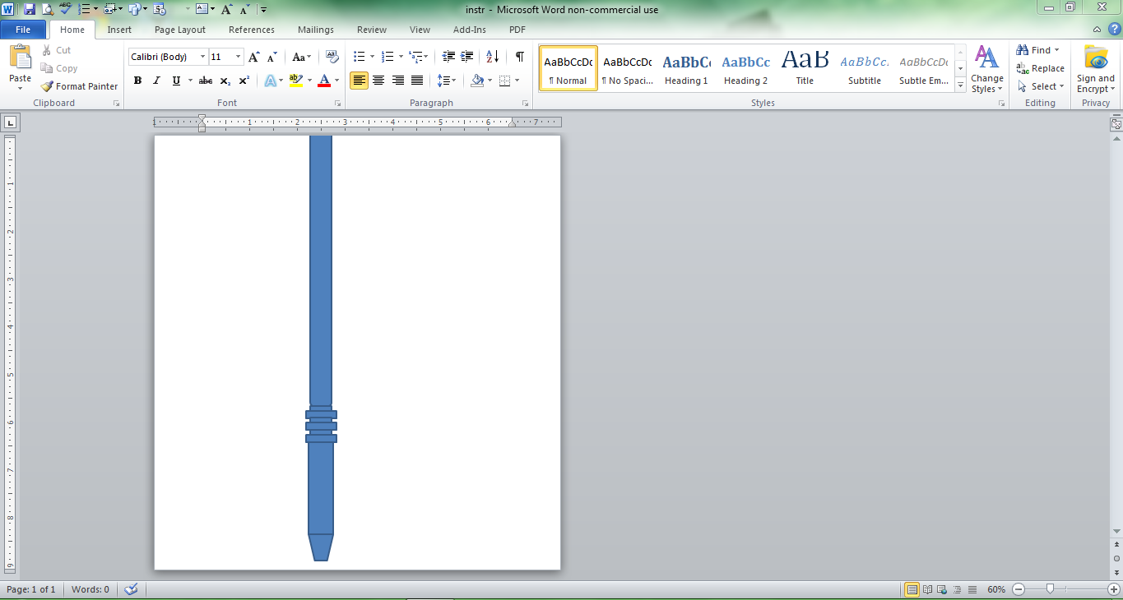Click the Sign and Encrypt icon
This screenshot has height=600, width=1123.
[1096, 70]
